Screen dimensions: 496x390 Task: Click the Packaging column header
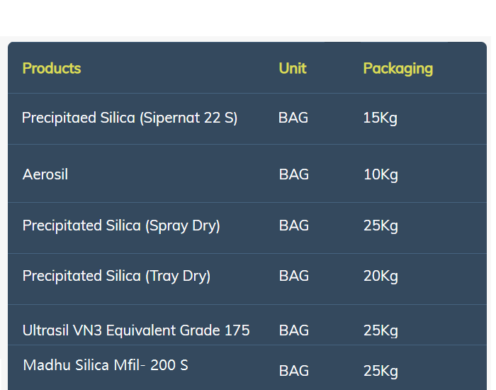(x=398, y=69)
